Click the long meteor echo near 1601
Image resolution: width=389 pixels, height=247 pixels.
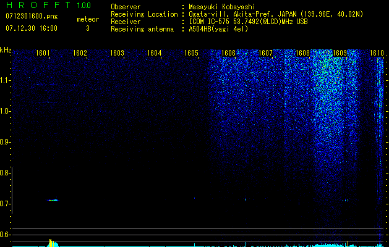53,200
